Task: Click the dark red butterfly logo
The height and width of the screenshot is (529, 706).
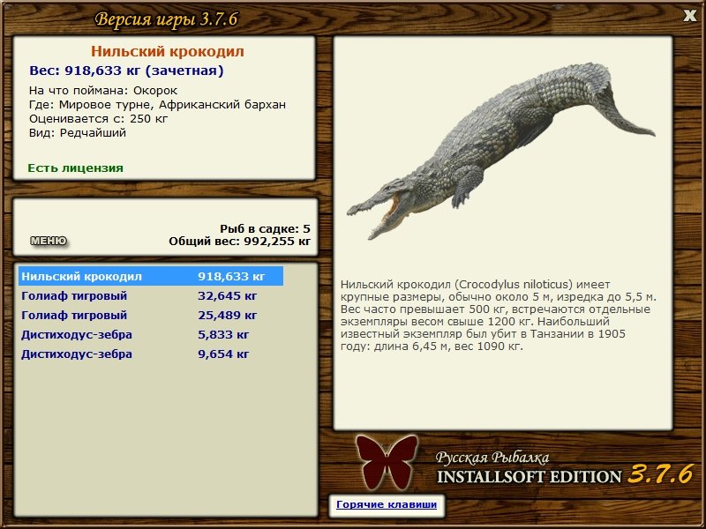Action: pos(387,462)
